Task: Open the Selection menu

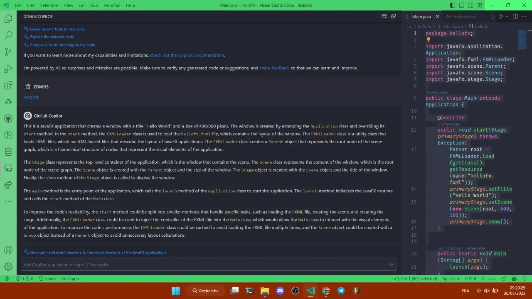Action: coord(49,5)
